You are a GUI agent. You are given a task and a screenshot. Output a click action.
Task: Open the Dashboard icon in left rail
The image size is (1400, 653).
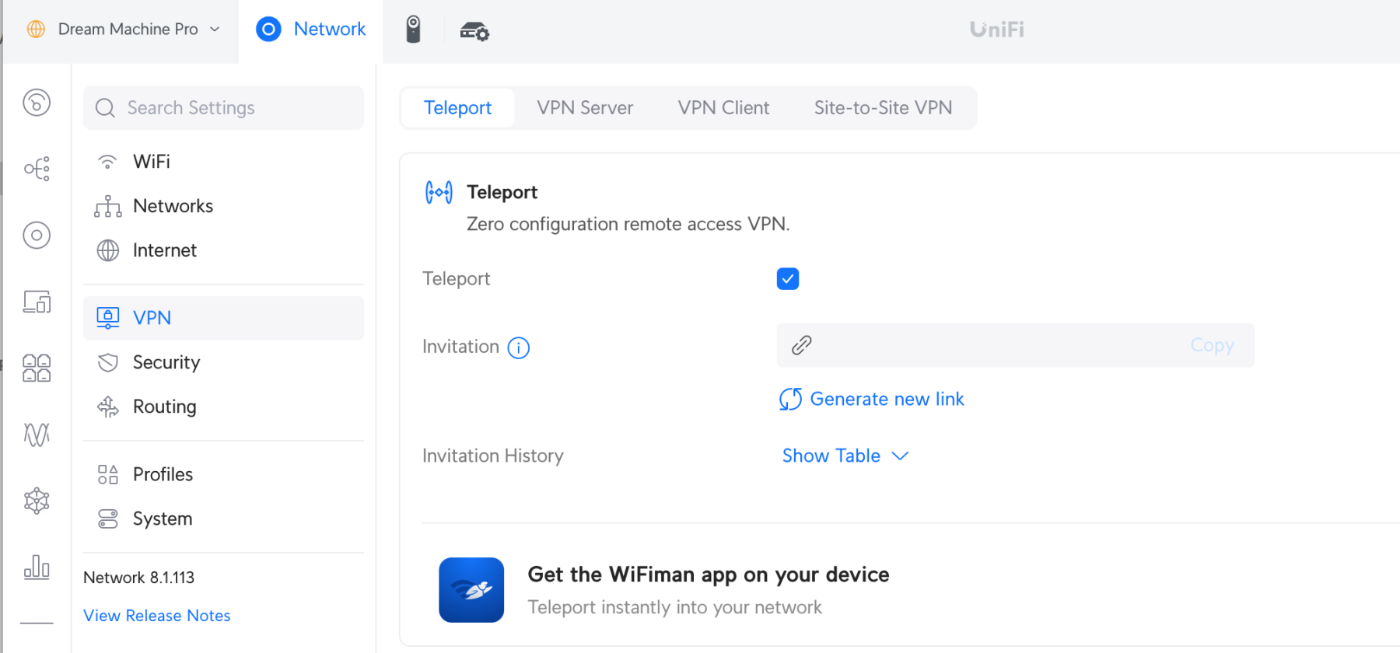click(x=37, y=103)
